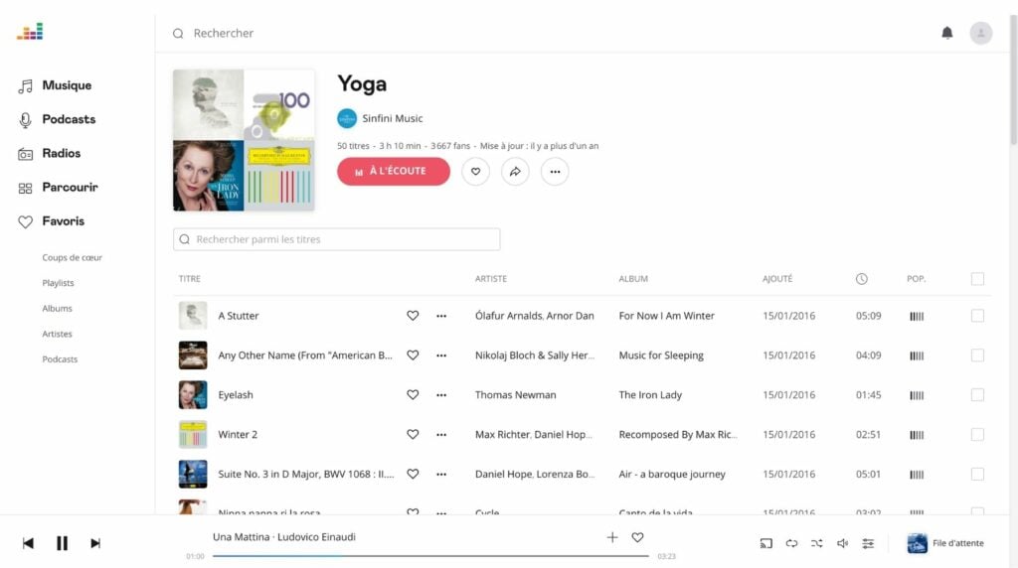Open notifications bell
Image resolution: width=1018 pixels, height=568 pixels.
(x=947, y=33)
